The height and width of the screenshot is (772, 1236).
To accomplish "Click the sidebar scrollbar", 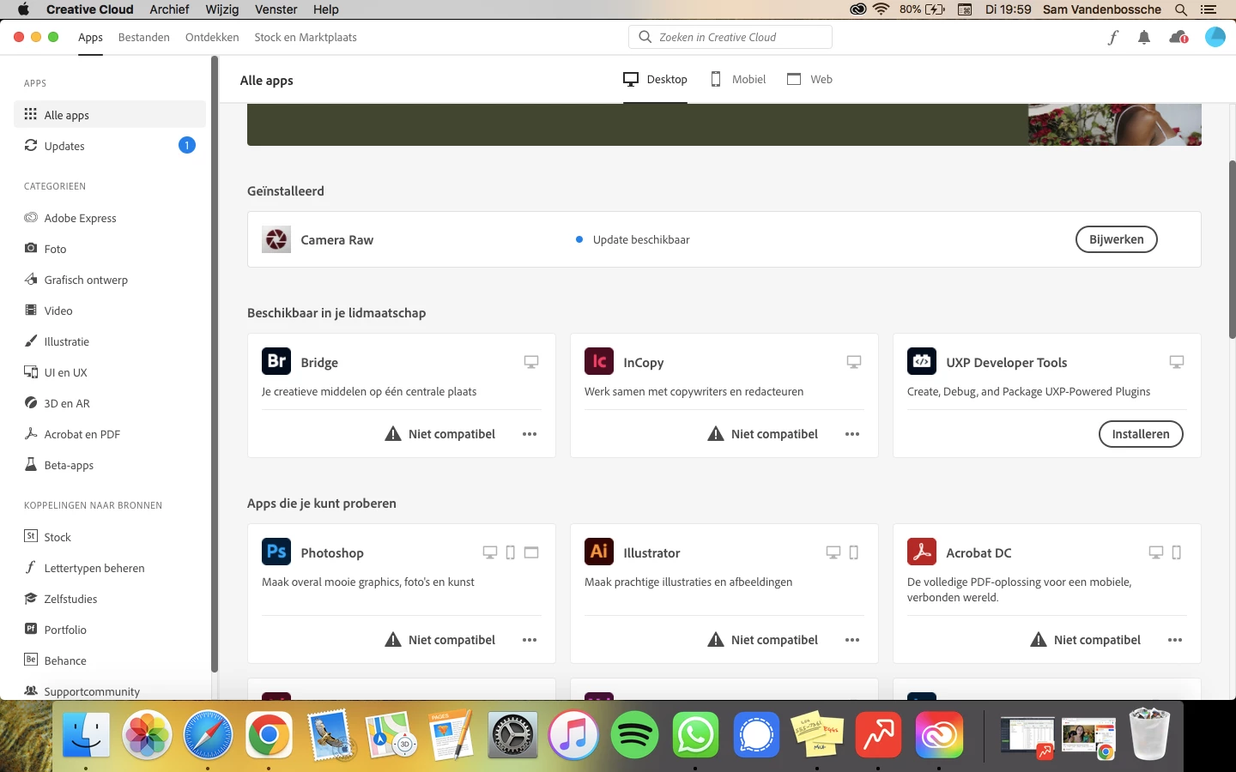I will click(214, 365).
